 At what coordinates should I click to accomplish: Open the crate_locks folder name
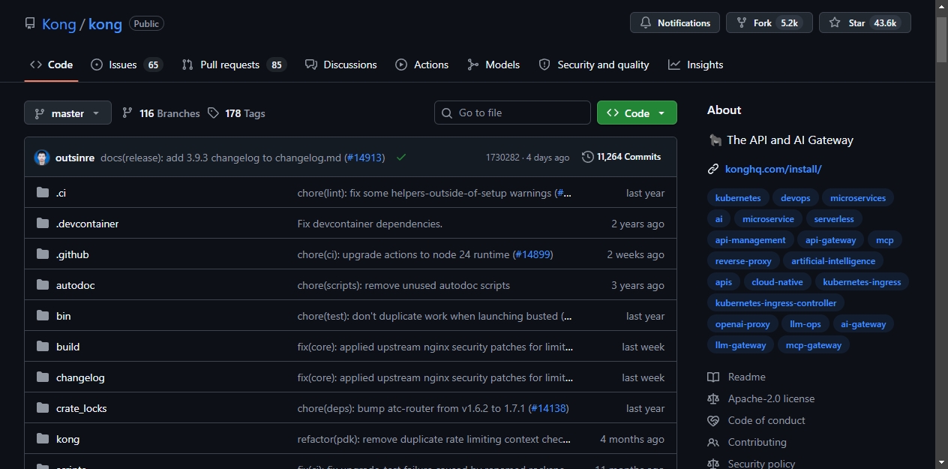pos(81,408)
